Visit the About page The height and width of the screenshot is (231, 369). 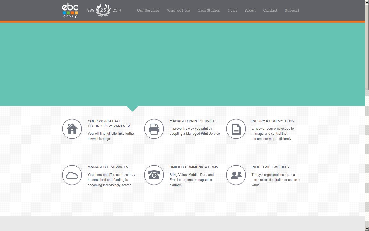250,10
